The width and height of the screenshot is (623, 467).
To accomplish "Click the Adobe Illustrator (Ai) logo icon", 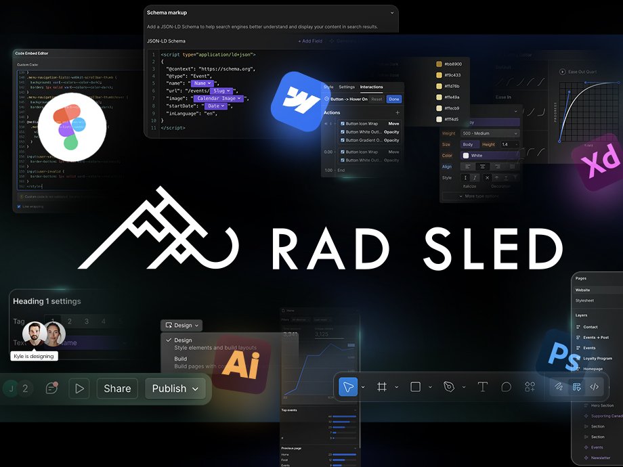I will pos(242,365).
